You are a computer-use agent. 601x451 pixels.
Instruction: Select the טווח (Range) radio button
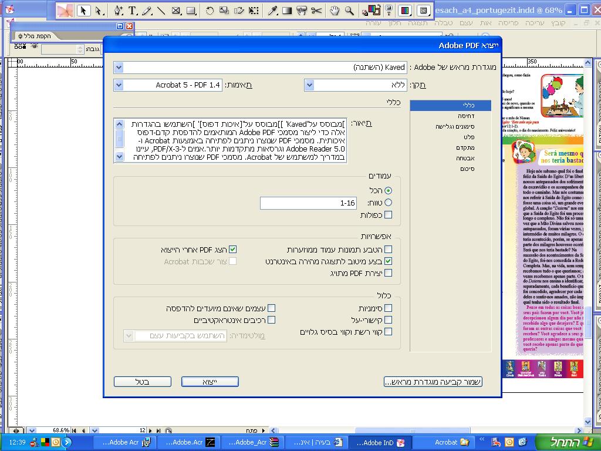tap(389, 203)
